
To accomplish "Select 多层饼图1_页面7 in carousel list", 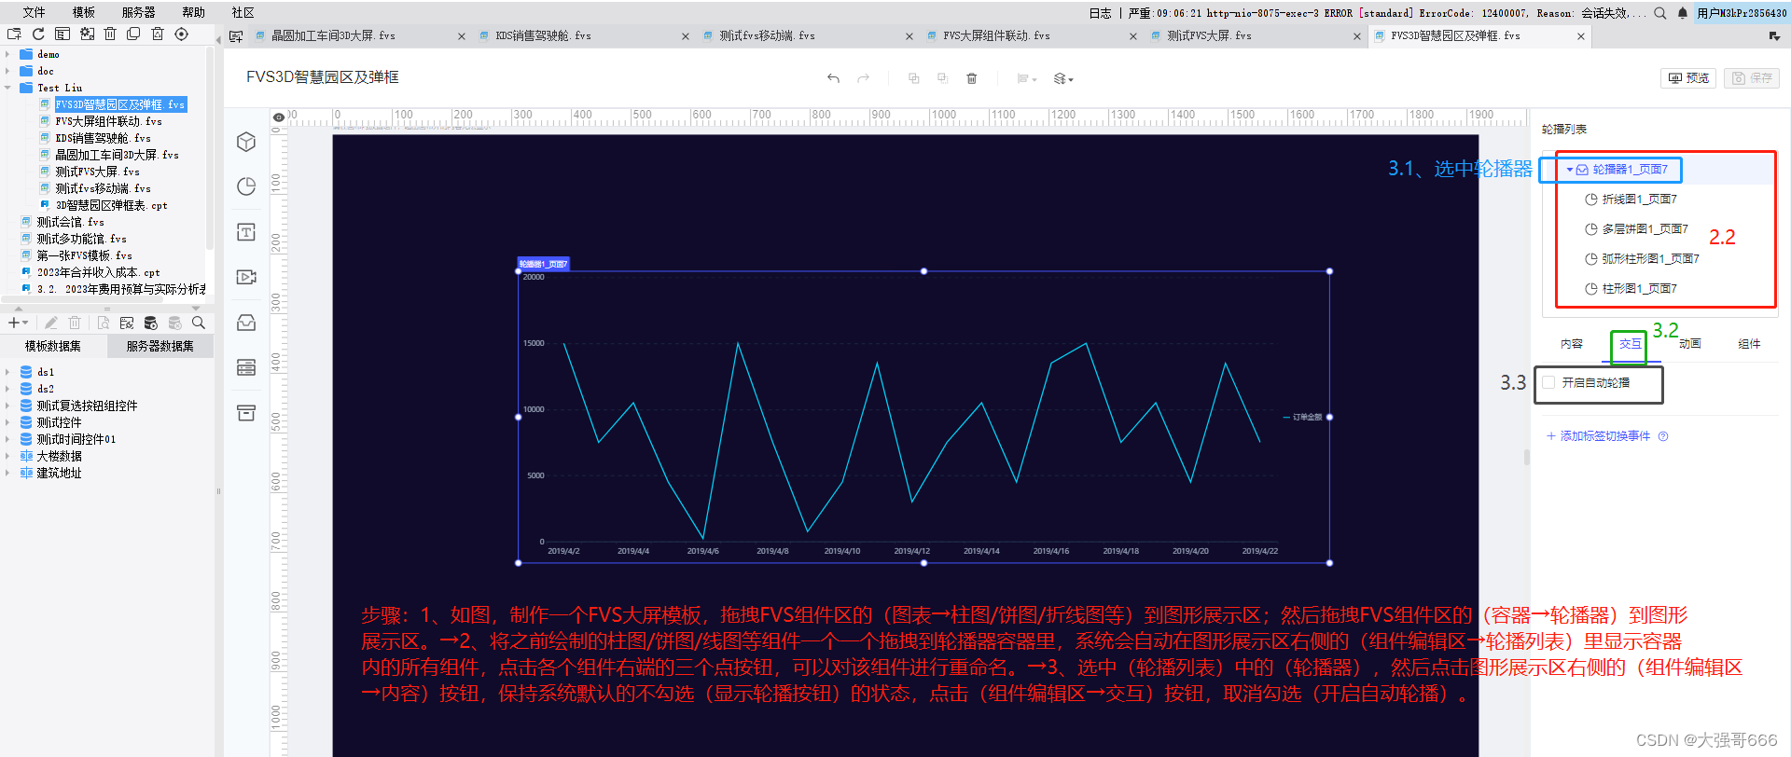I will pyautogui.click(x=1645, y=229).
